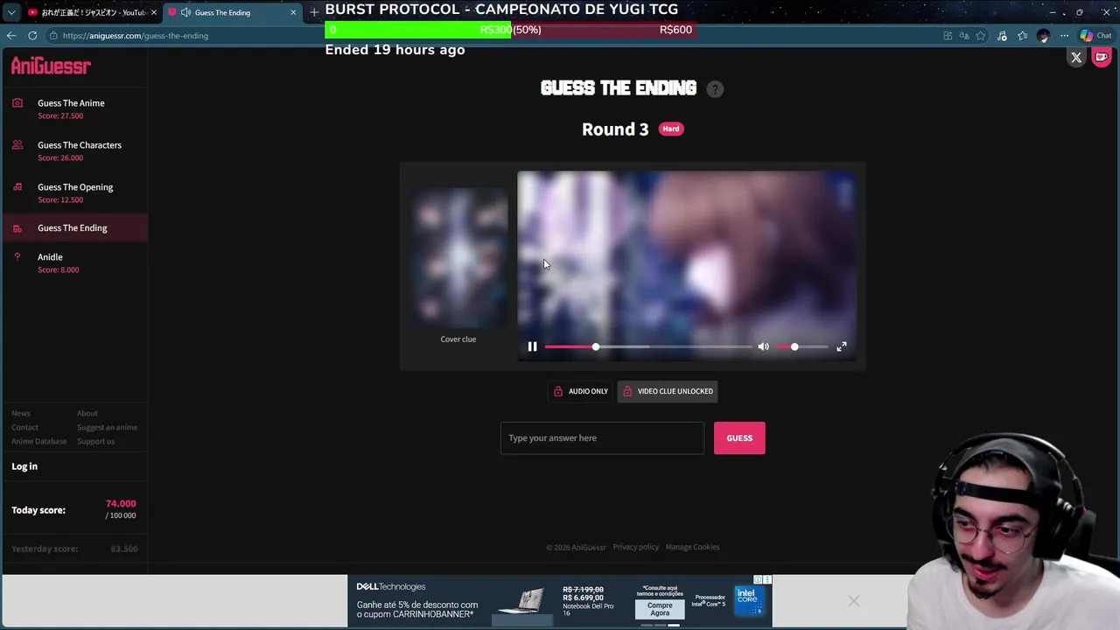Open a new browser tab
This screenshot has height=630, width=1120.
point(314,12)
